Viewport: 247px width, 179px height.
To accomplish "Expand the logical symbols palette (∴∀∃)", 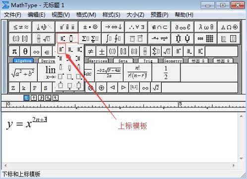I will coord(136,27).
